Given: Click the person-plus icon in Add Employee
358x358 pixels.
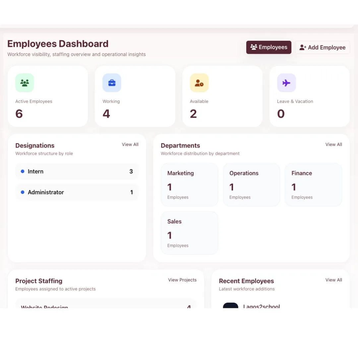Looking at the screenshot, I should point(303,47).
